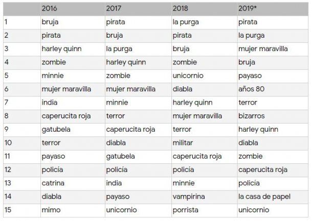
Task: Click the 'mimo' cell
Action: pos(50,210)
